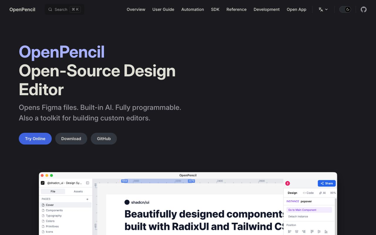Click the pencil app icon beside the file name
The height and width of the screenshot is (235, 376).
(x=43, y=183)
